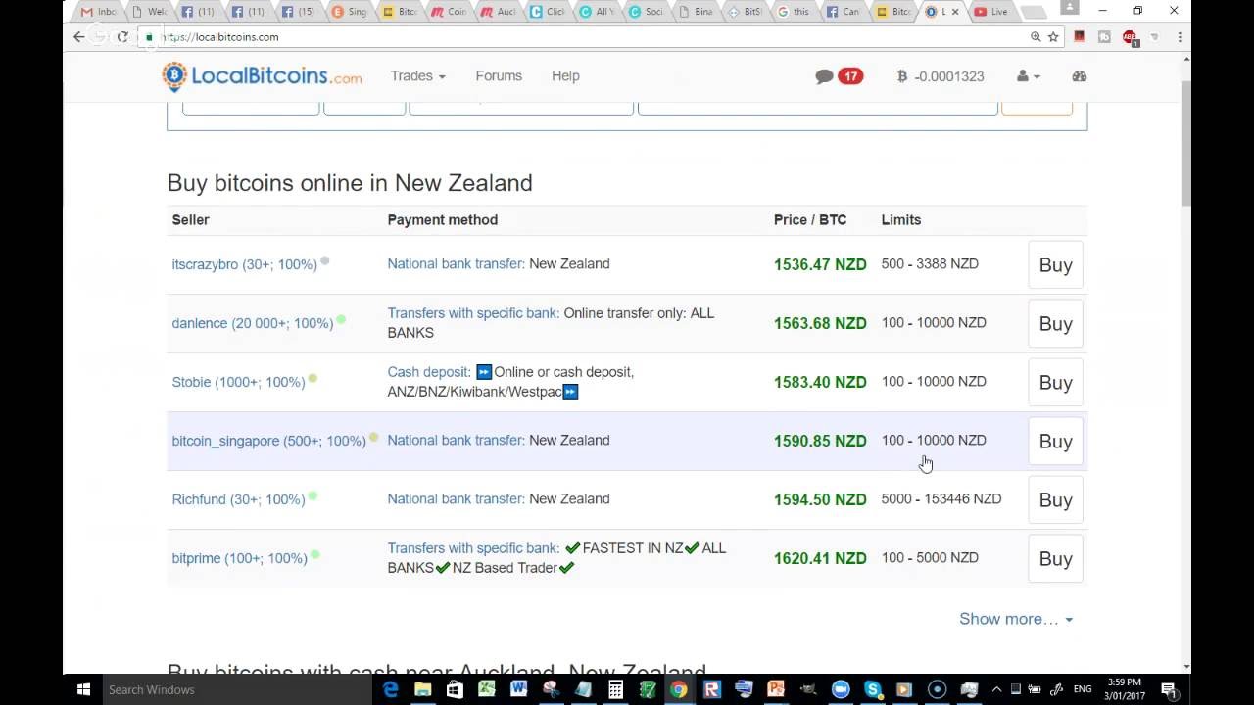Open PowerPoint from taskbar
The height and width of the screenshot is (705, 1254).
776,689
